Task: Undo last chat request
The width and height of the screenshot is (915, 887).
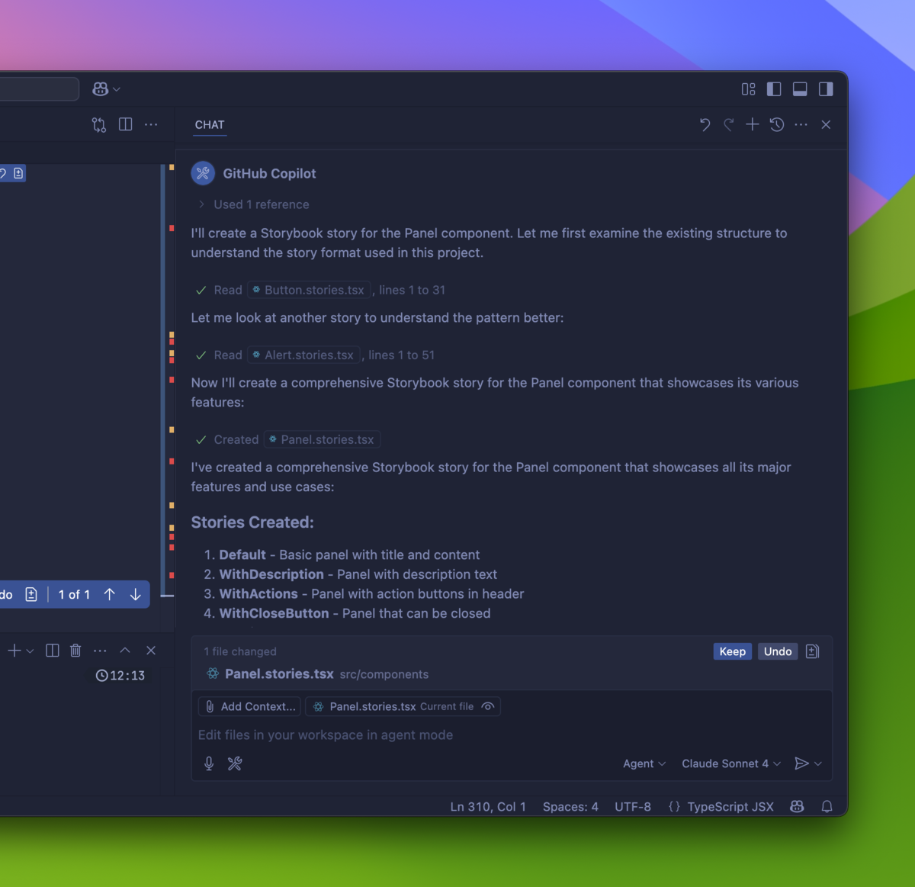Action: (705, 124)
